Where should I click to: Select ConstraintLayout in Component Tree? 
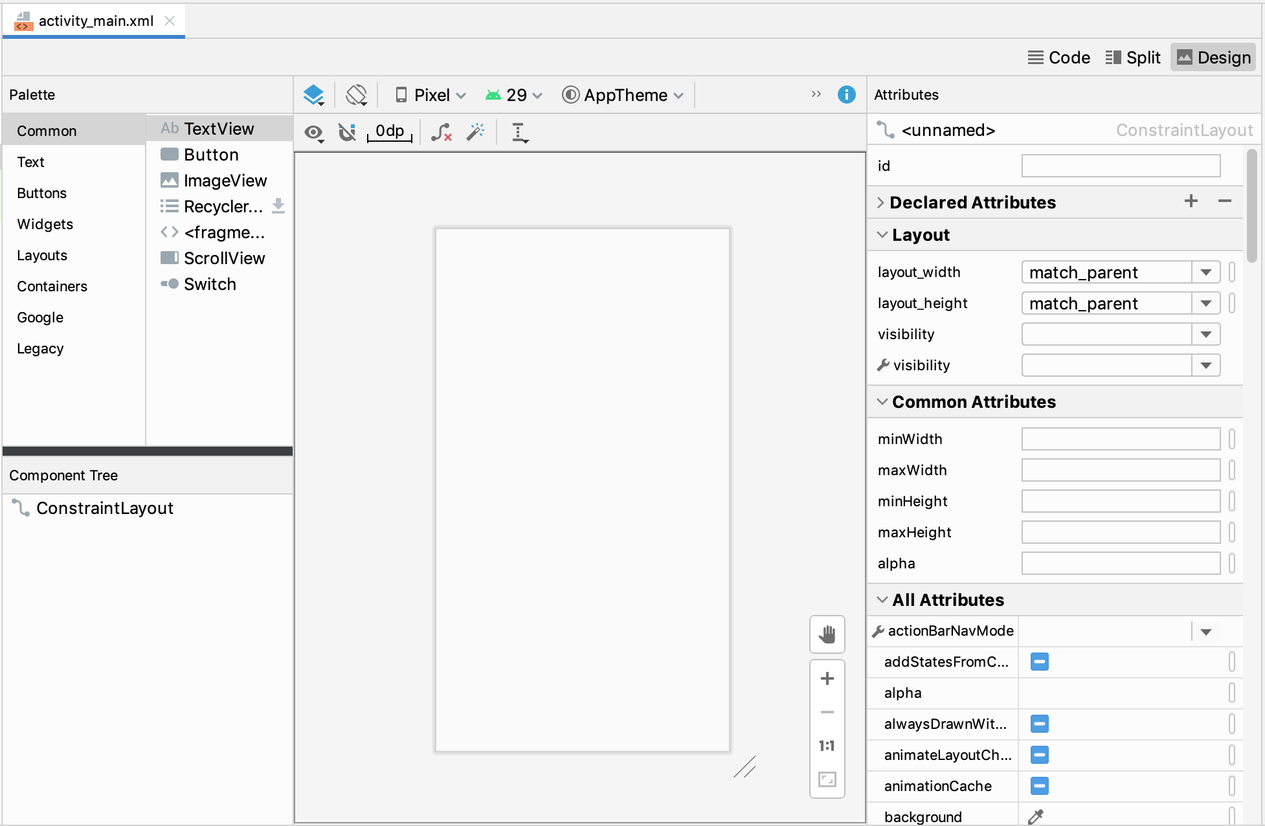(104, 508)
